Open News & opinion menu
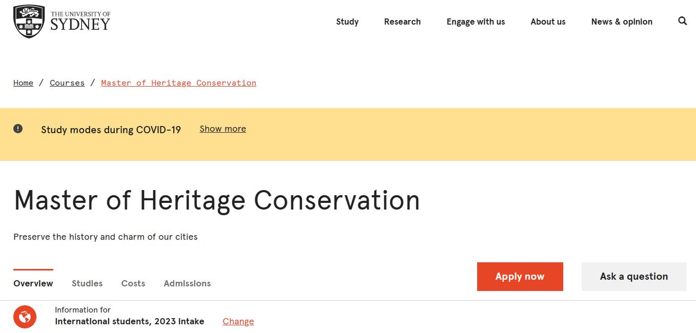 [x=622, y=22]
